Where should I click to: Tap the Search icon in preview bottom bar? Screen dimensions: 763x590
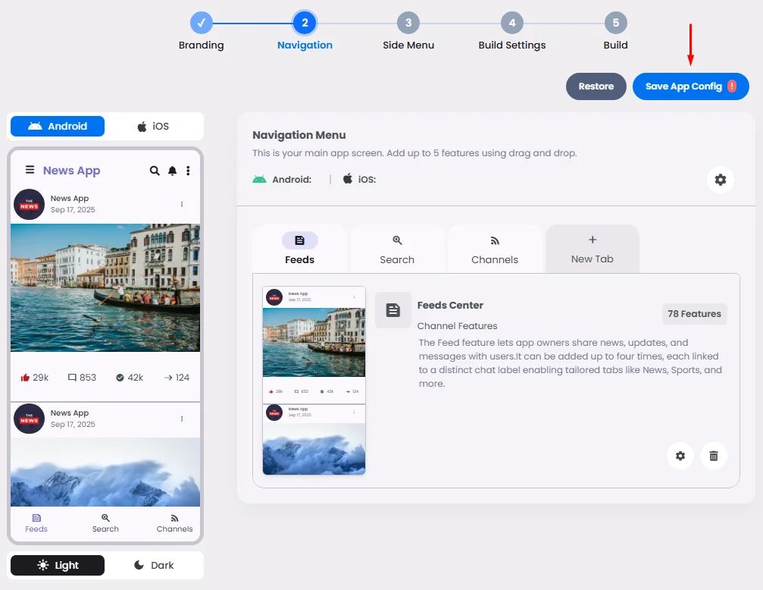pyautogui.click(x=105, y=518)
